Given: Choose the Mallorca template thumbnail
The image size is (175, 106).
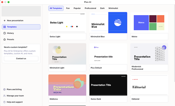Looking at the screenshot, I should click(x=67, y=85).
